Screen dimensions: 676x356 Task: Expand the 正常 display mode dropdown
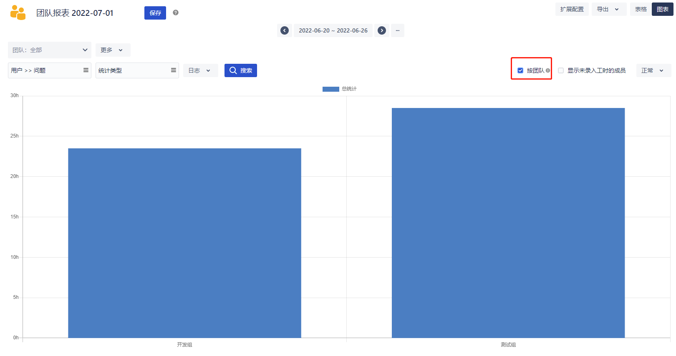click(653, 70)
